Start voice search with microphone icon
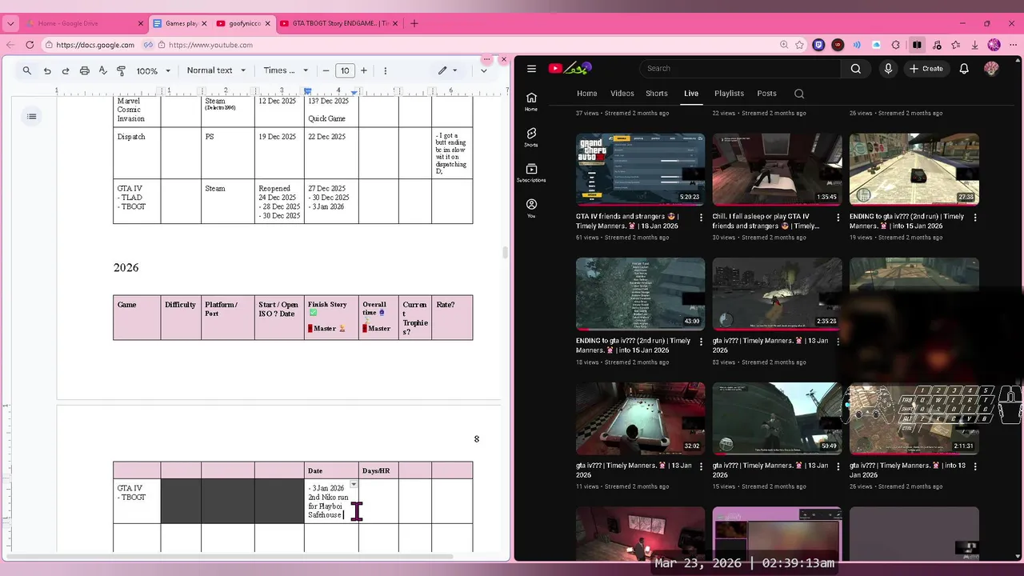Viewport: 1024px width, 576px height. click(888, 69)
